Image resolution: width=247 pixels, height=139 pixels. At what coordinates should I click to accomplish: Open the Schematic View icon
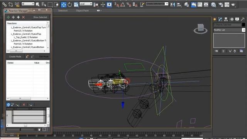[206, 5]
